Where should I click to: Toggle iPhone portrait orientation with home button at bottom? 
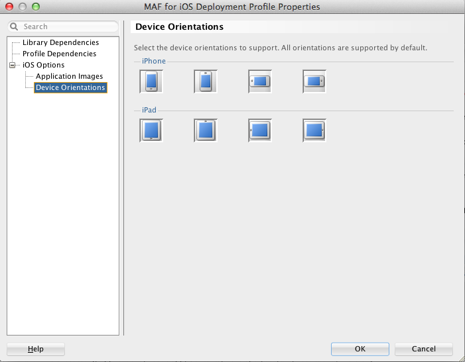(151, 81)
